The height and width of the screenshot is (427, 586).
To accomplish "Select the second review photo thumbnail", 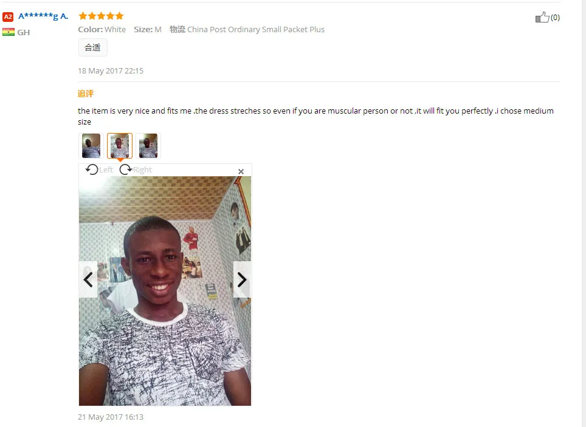I will [120, 146].
